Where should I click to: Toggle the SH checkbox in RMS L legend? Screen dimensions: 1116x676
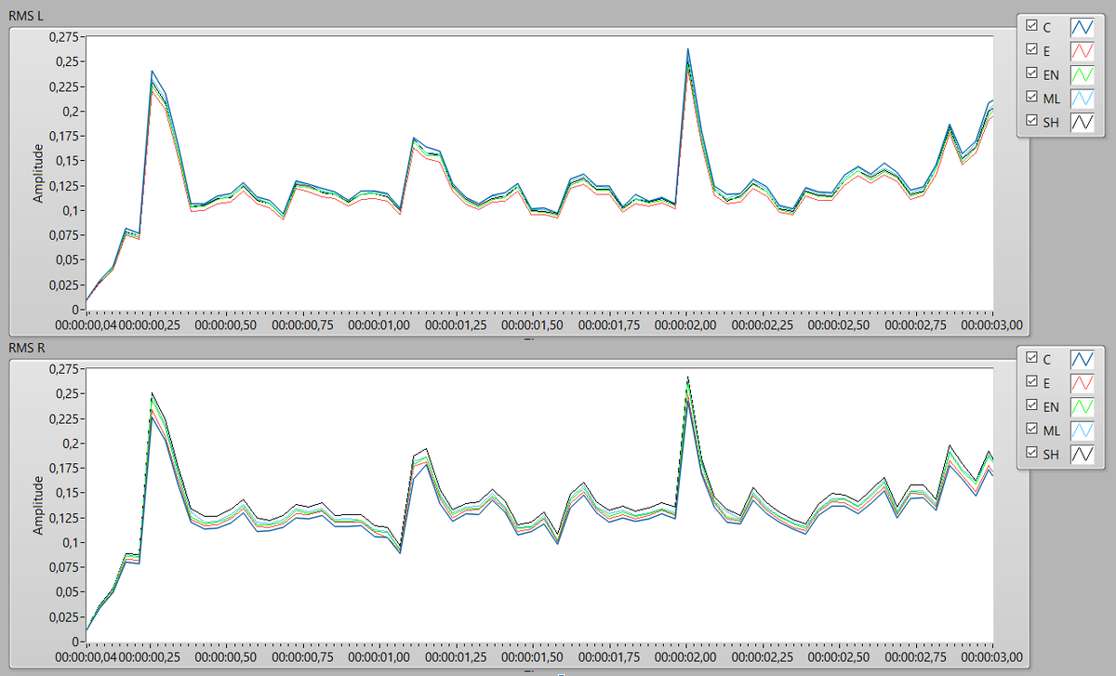pyautogui.click(x=1031, y=120)
